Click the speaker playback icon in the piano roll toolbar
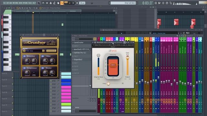207x116 pixels. [x=37, y=8]
